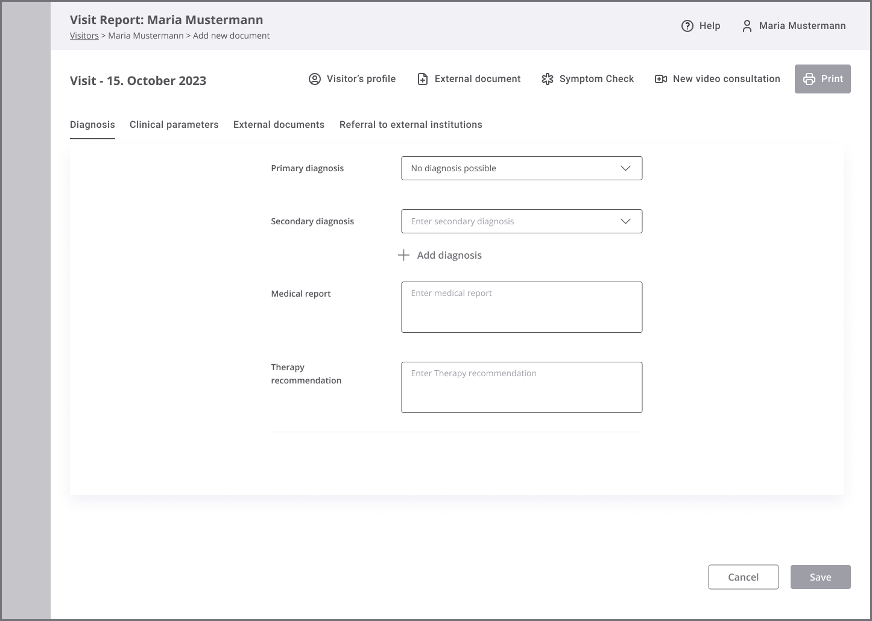Open the No diagnosis possible combo box

(522, 168)
